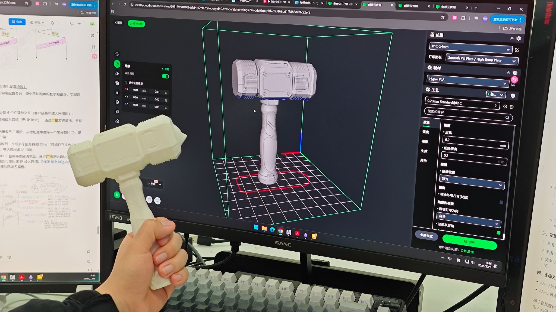The image size is (556, 312).
Task: Select the paint eraser tool icon
Action: pyautogui.click(x=117, y=121)
